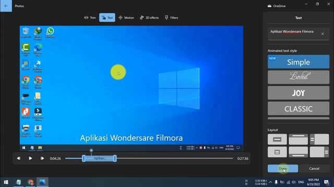Switch to Photos app in taskbar
Screen dimensions: 334x187
42,182
